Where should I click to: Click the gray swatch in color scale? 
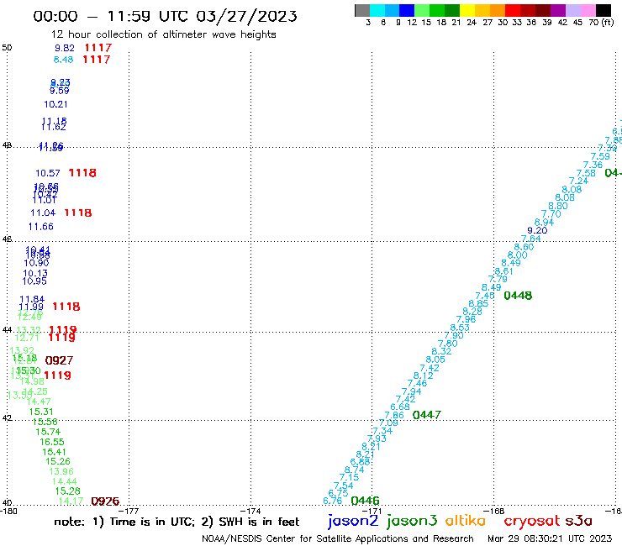click(362, 10)
